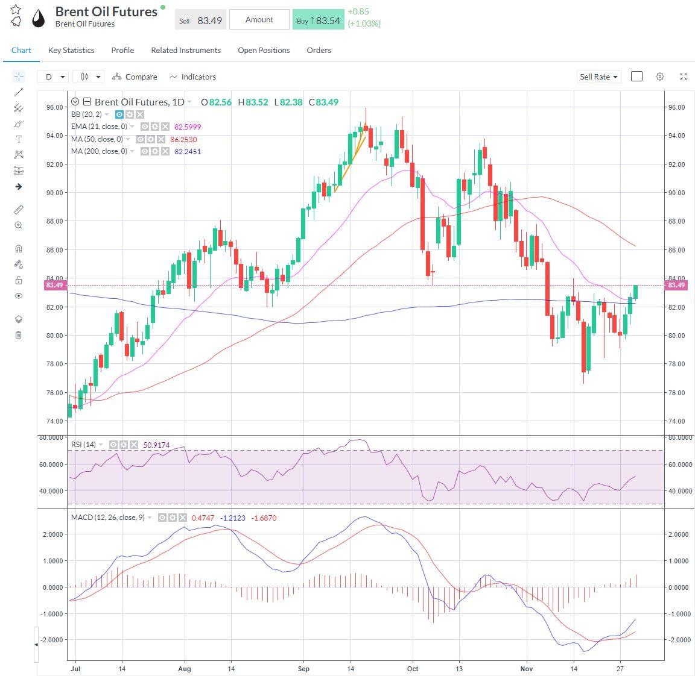Image resolution: width=695 pixels, height=676 pixels.
Task: Open the Sell Rate dropdown
Action: click(x=598, y=77)
